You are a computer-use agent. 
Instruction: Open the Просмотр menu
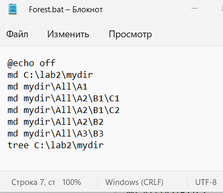tap(130, 34)
